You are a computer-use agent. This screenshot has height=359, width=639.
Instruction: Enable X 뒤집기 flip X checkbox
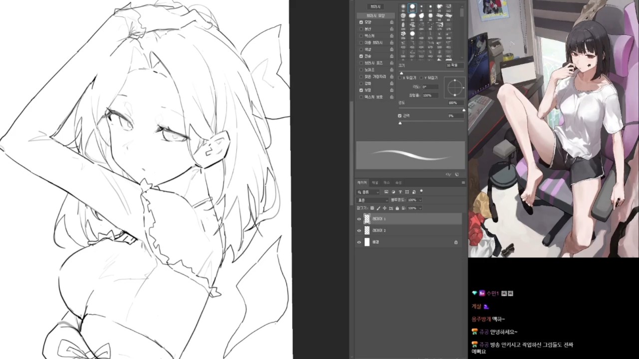click(x=400, y=78)
